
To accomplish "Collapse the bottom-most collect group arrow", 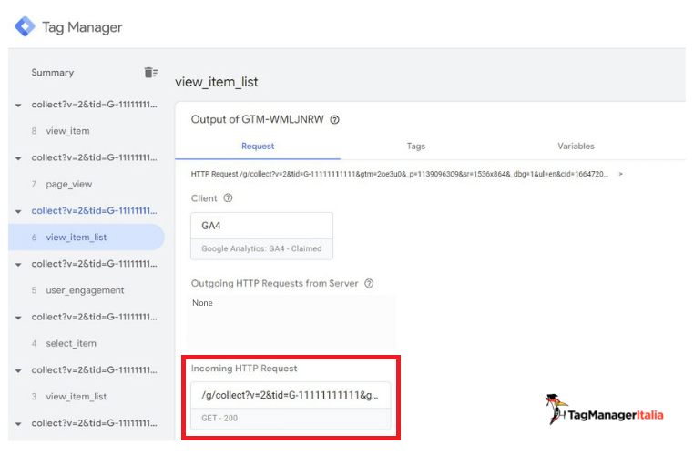I will click(x=18, y=424).
